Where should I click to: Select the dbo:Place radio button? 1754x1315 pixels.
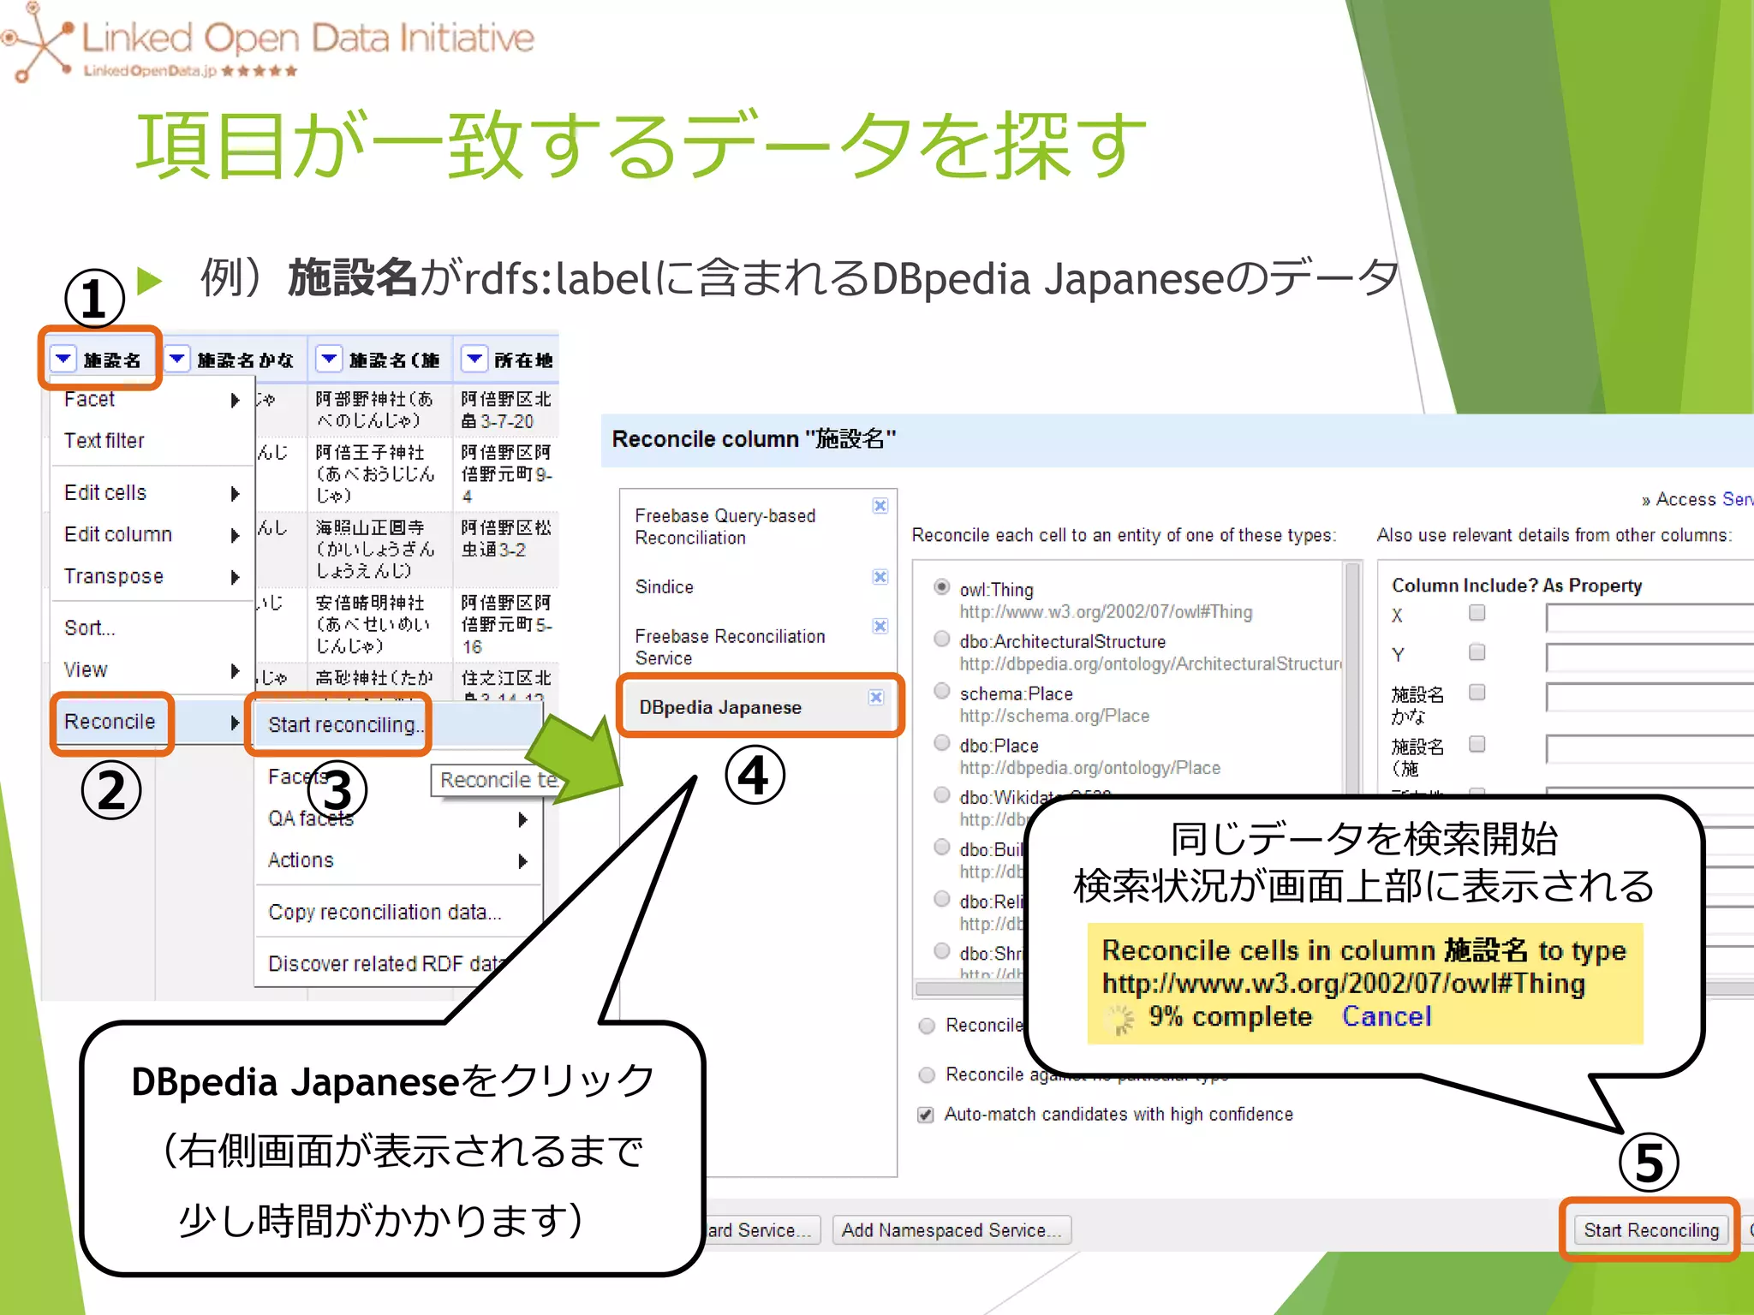click(941, 743)
